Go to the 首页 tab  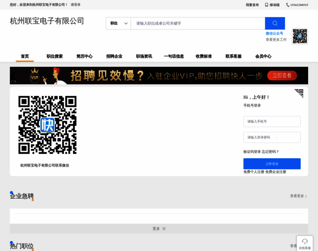(25, 56)
